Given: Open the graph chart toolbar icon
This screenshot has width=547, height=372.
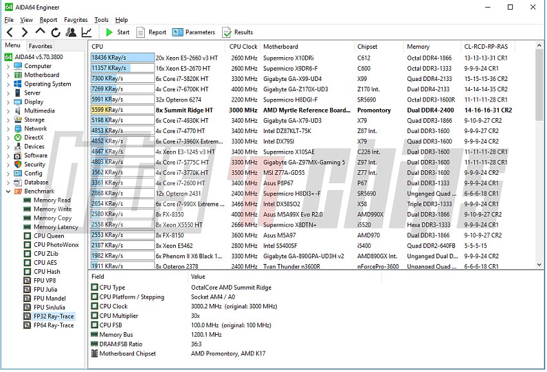Looking at the screenshot, I should click(x=86, y=32).
